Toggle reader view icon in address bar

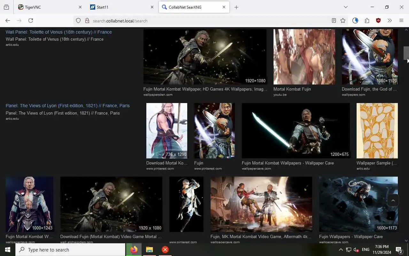[334, 20]
